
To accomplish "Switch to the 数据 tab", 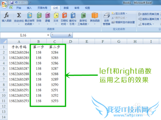I will (x=66, y=8).
